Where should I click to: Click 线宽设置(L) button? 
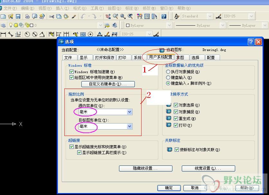click(x=208, y=168)
